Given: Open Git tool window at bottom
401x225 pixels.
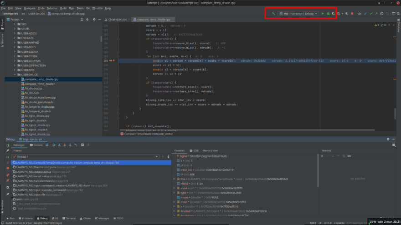Looking at the screenshot, I should tap(55, 218).
